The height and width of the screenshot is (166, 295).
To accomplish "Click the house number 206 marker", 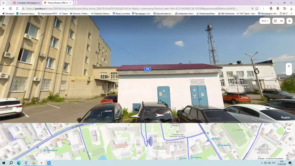I will point(147,69).
